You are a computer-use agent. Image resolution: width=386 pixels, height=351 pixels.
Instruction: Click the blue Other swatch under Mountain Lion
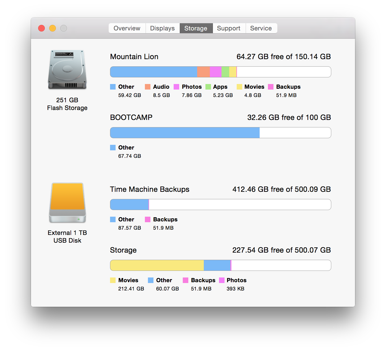(113, 87)
